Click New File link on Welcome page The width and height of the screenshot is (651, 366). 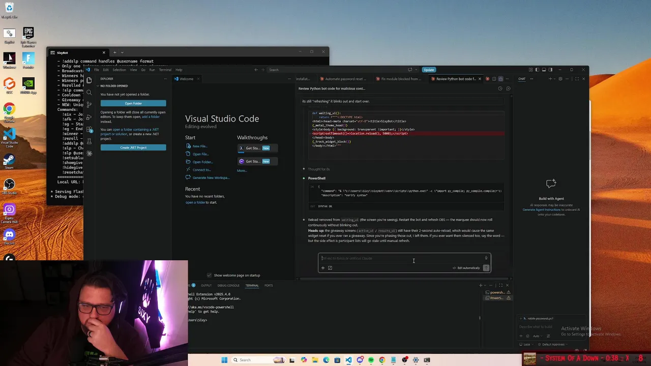click(x=199, y=146)
